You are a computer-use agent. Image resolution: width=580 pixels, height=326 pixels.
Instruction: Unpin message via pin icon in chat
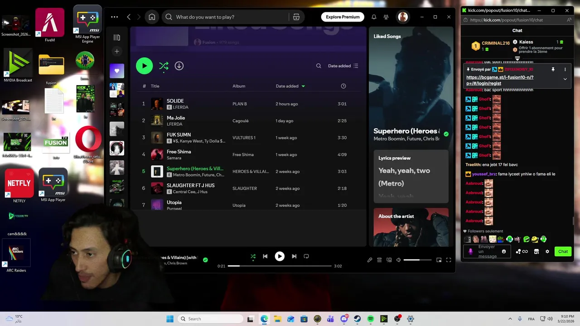(x=553, y=70)
